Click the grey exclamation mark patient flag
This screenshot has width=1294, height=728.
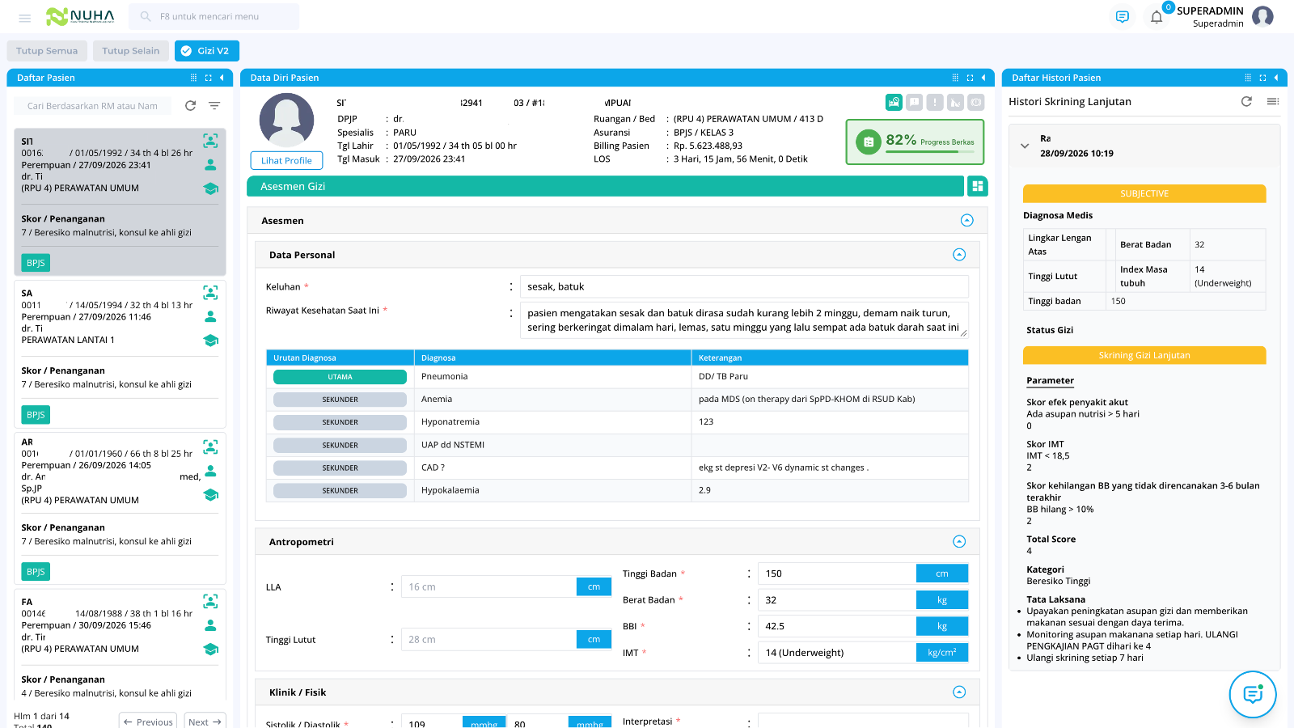pyautogui.click(x=935, y=102)
